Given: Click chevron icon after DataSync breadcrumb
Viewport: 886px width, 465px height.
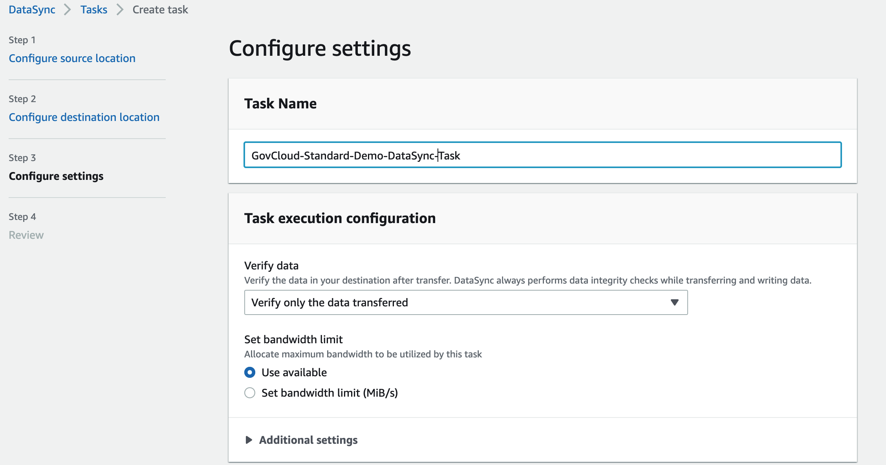Looking at the screenshot, I should pos(68,9).
